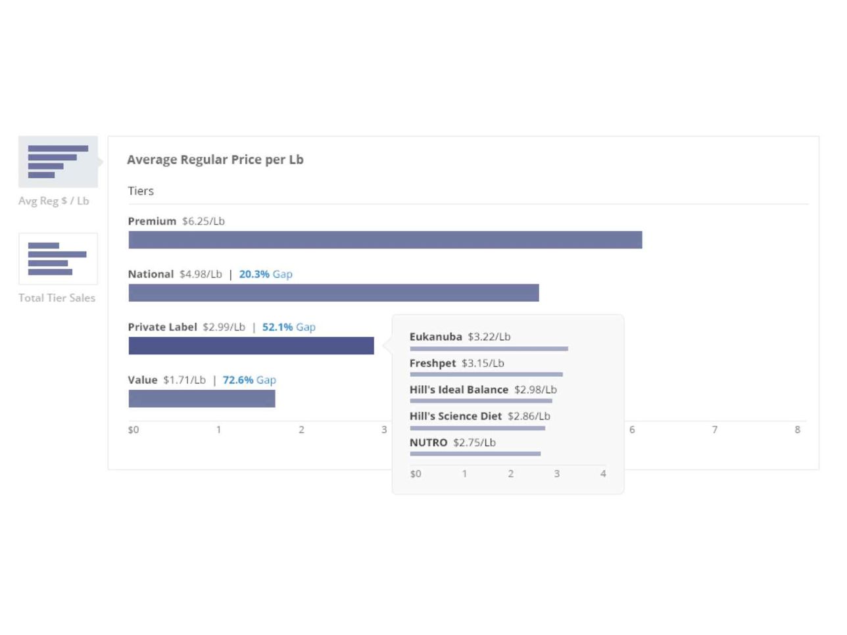Select the Hill's Science Diet bar

click(x=477, y=428)
